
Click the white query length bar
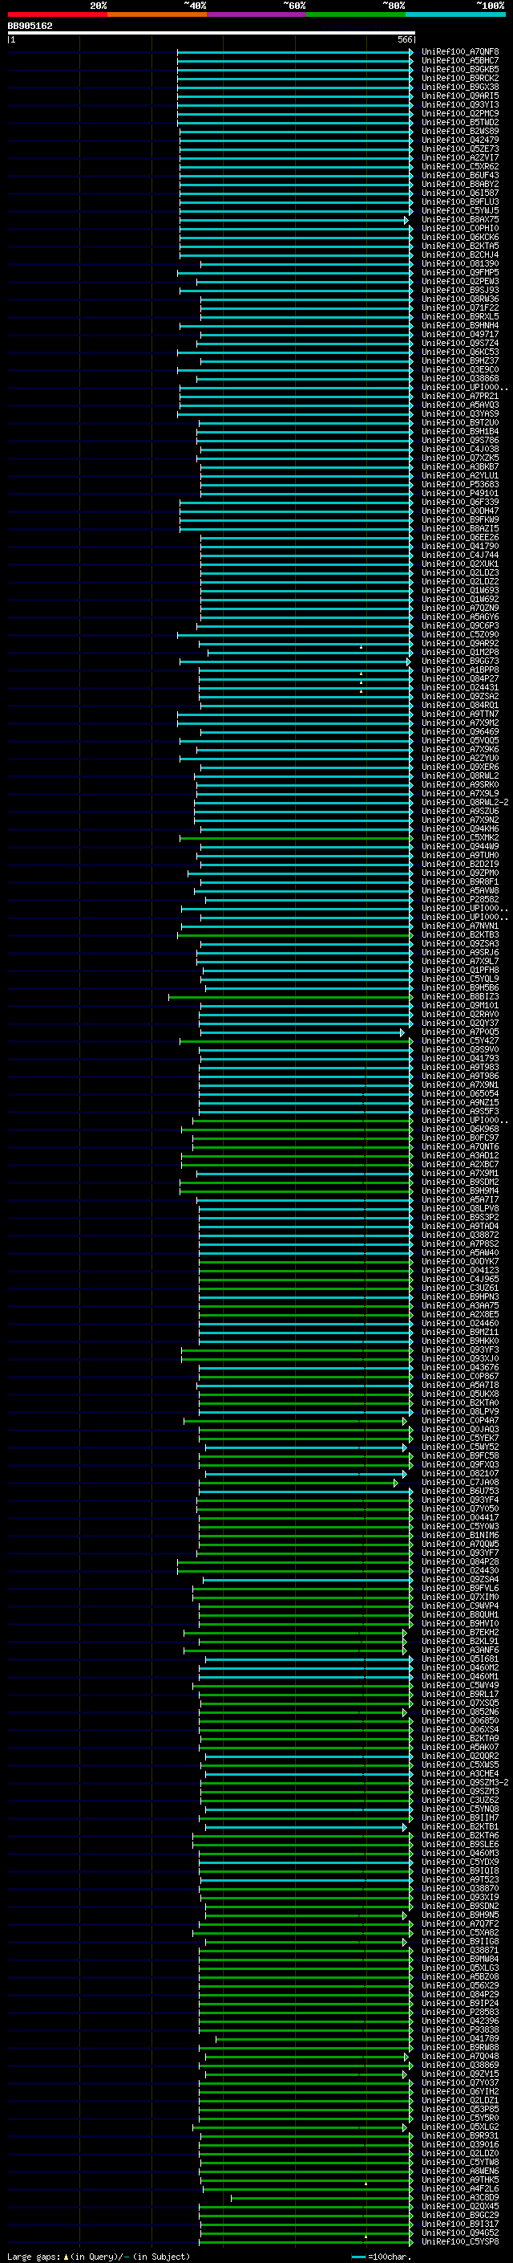point(212,32)
